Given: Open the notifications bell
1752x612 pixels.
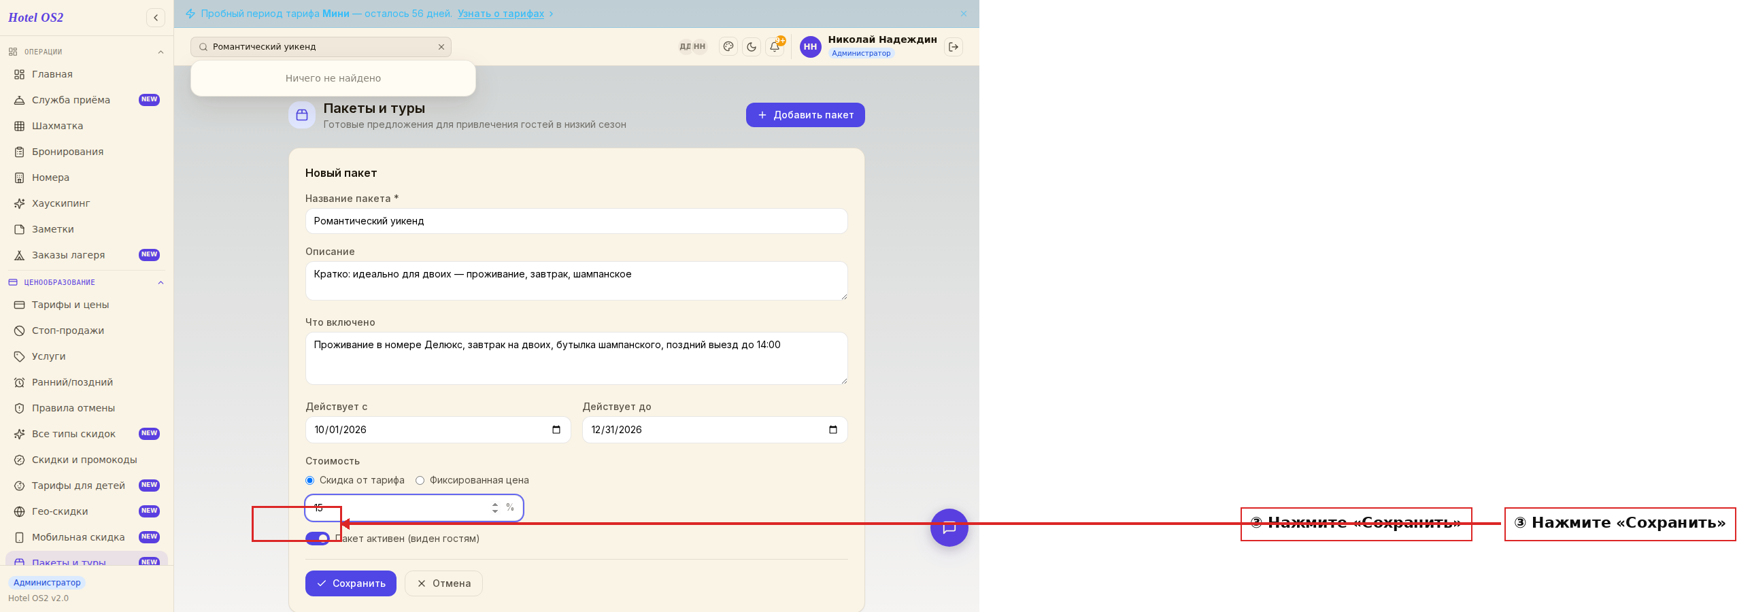Looking at the screenshot, I should click(x=775, y=47).
